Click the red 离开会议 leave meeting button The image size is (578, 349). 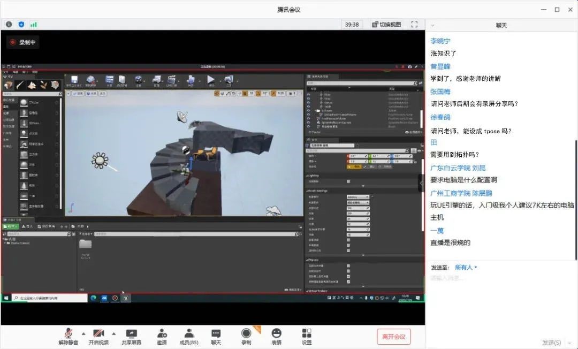pos(394,337)
